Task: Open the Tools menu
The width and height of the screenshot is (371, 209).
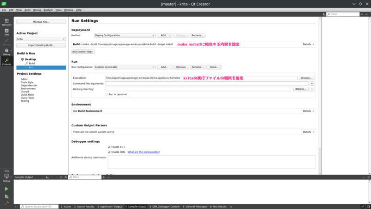Action: 58,10
